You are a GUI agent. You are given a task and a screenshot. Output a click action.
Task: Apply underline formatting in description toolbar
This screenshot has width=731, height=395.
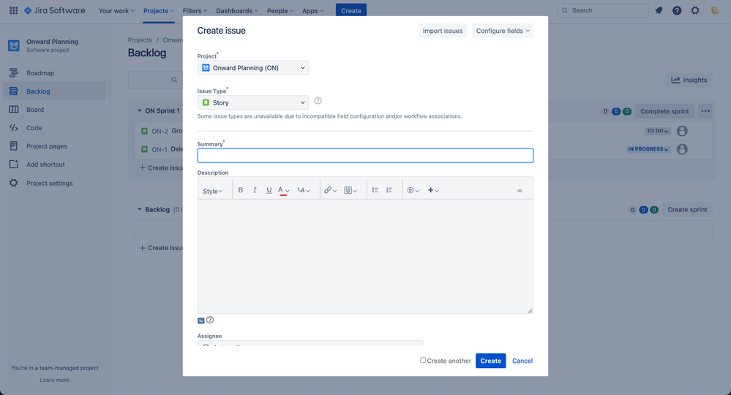tap(269, 190)
